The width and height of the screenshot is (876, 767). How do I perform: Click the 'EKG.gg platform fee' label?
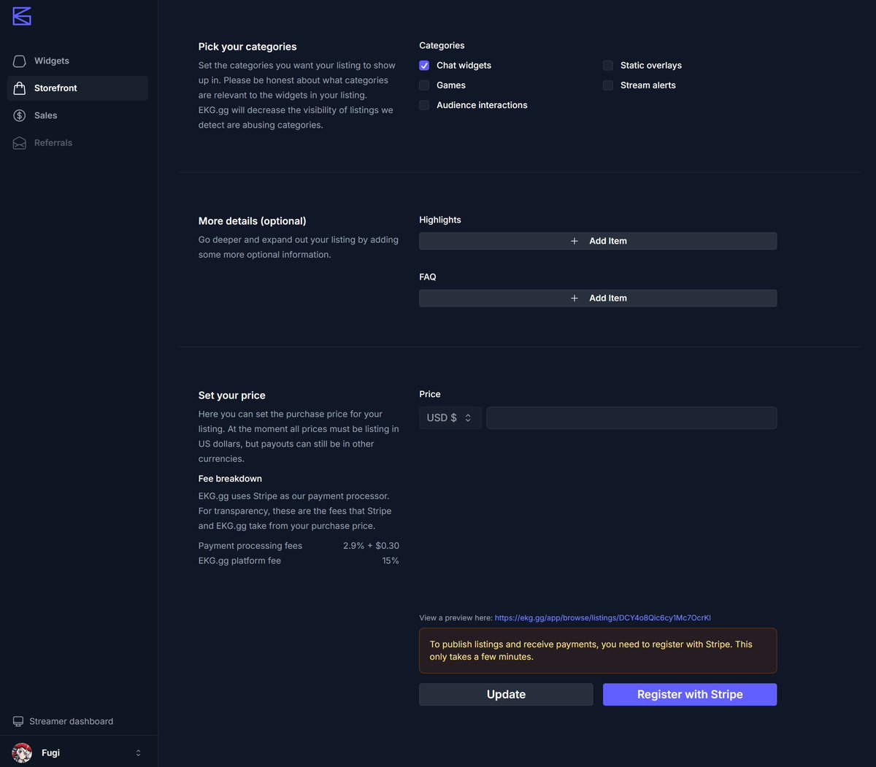pyautogui.click(x=239, y=561)
